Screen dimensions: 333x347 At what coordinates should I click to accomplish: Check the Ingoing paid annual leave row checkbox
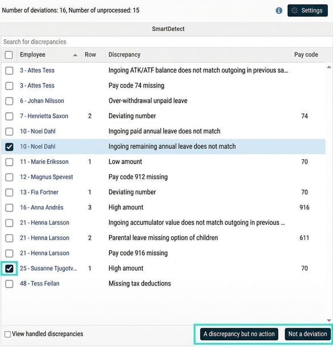[x=9, y=131]
